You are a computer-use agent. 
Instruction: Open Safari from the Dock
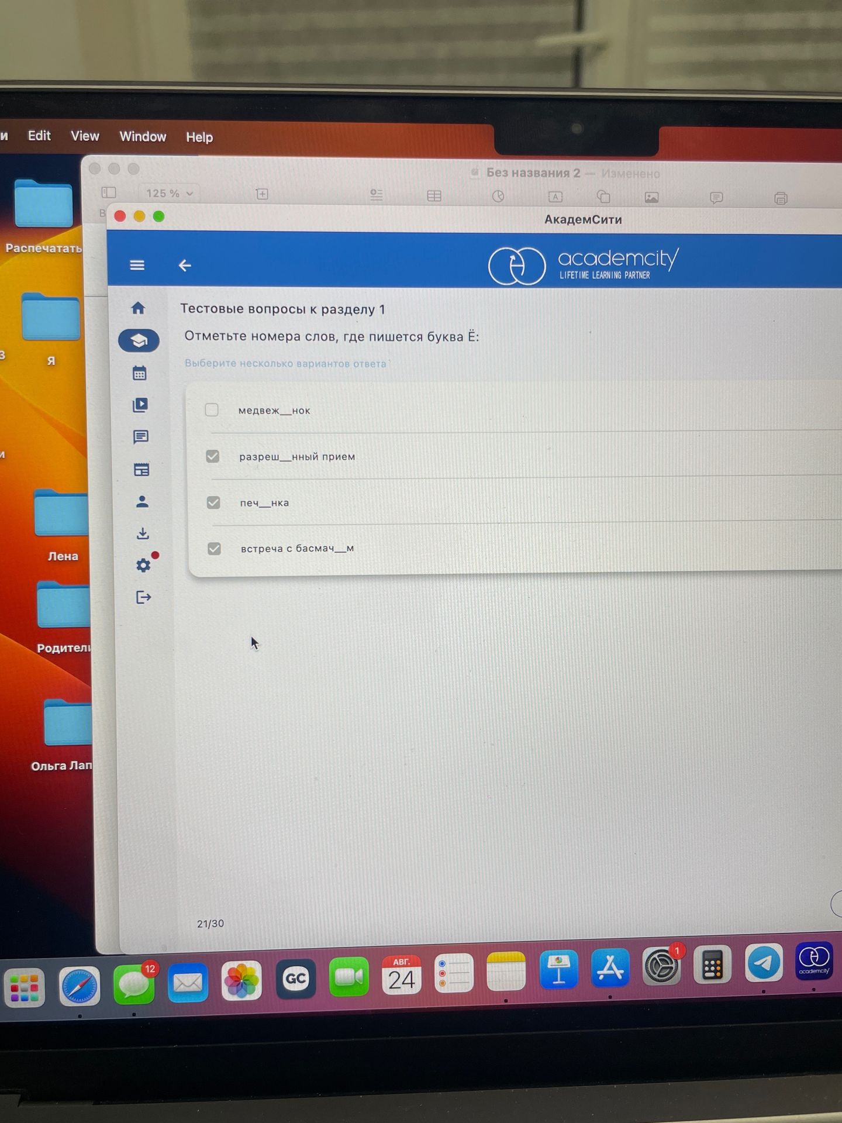80,986
